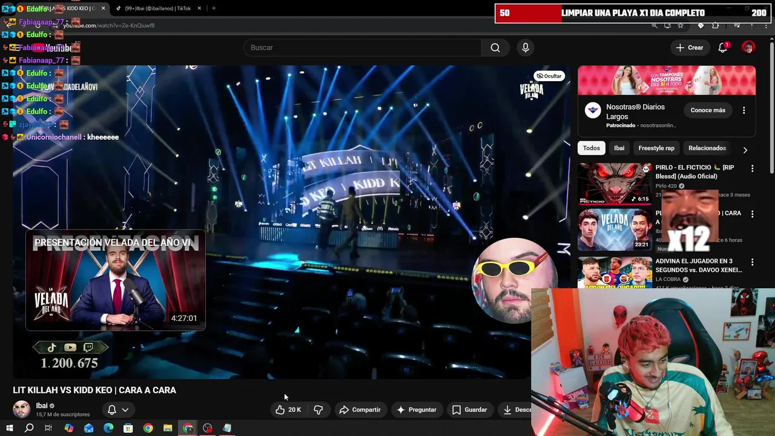Click the Crear button
Image resolution: width=775 pixels, height=436 pixels.
(690, 48)
